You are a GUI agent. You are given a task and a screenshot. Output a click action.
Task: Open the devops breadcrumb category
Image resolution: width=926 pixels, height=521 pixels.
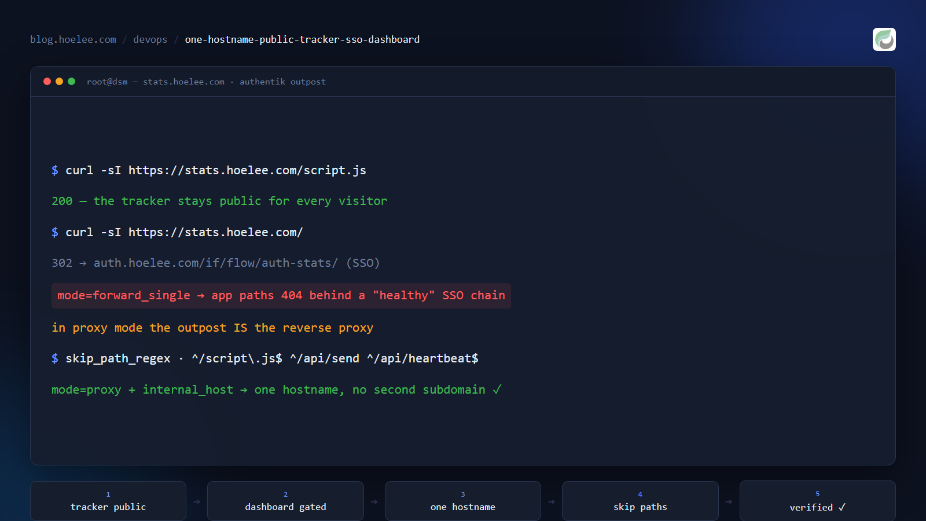[150, 39]
